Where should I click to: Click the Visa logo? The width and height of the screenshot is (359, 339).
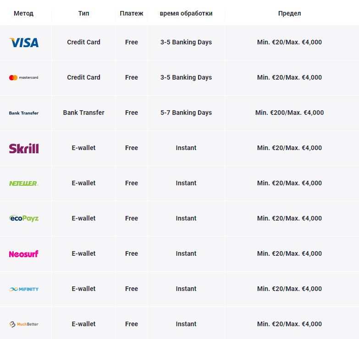point(24,43)
